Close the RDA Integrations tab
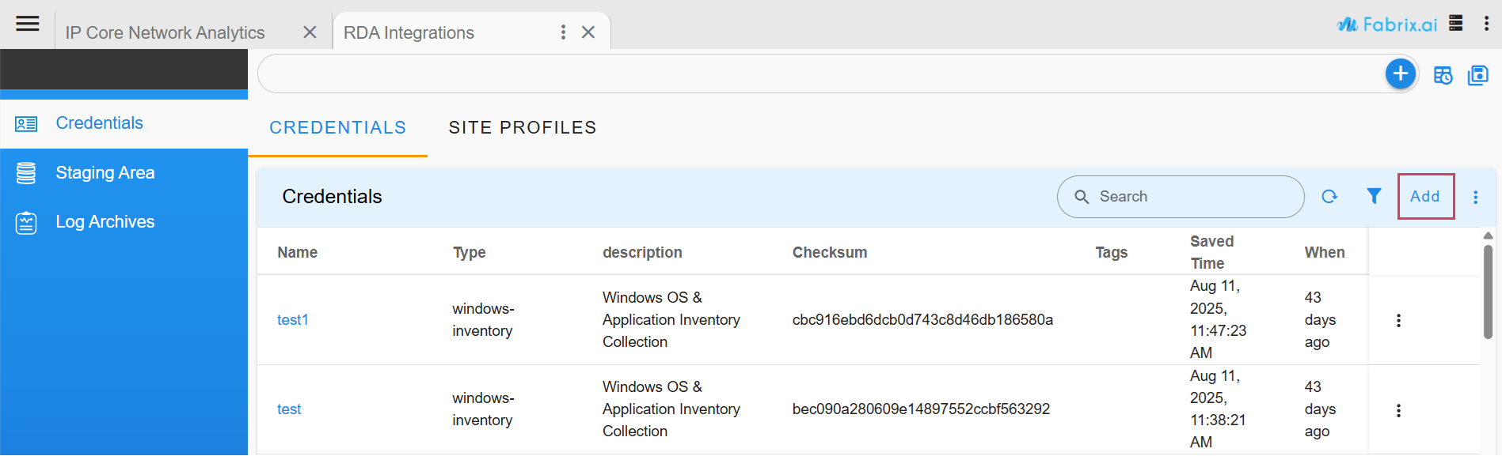This screenshot has height=456, width=1502. pos(588,32)
